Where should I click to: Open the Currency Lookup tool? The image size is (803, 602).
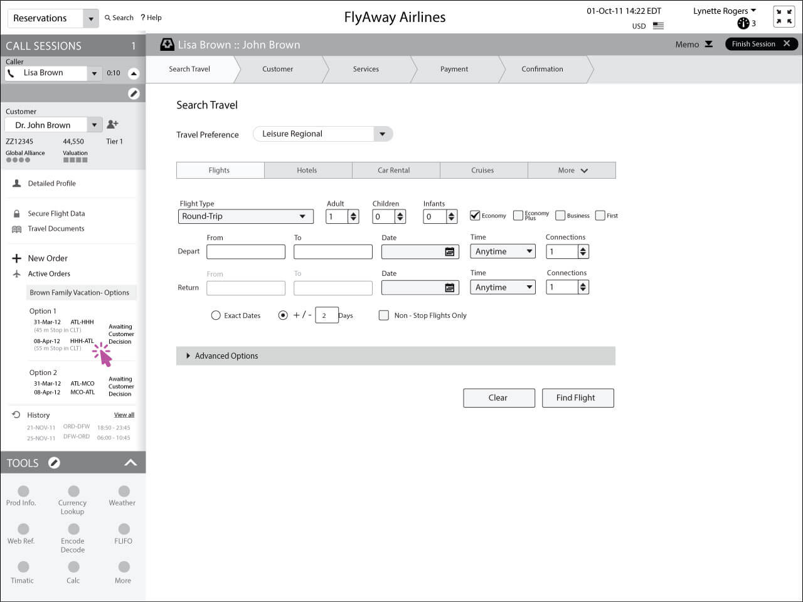[x=73, y=492]
